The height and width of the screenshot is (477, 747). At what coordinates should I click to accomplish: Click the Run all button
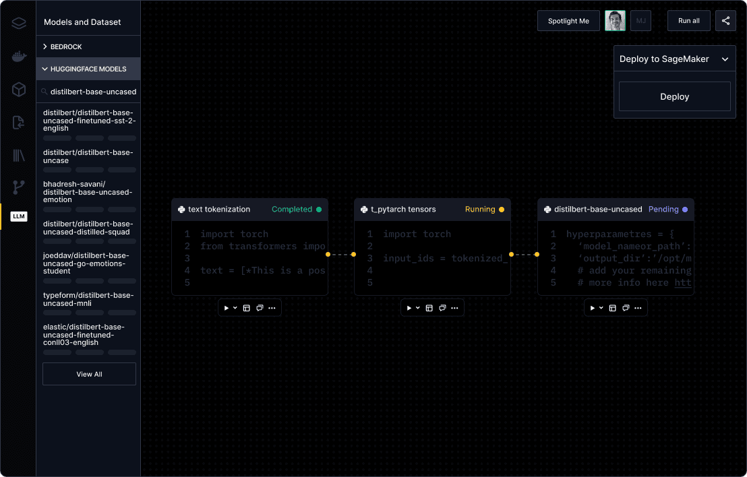click(689, 21)
